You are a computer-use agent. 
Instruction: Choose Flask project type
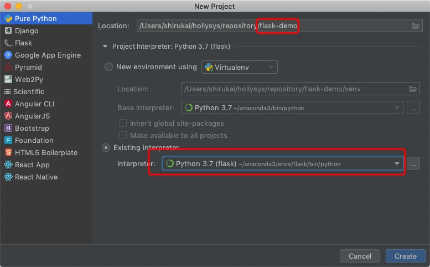[46, 43]
